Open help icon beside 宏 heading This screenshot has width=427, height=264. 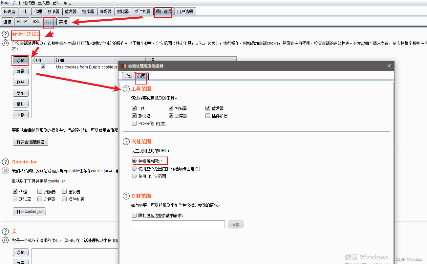point(5,231)
